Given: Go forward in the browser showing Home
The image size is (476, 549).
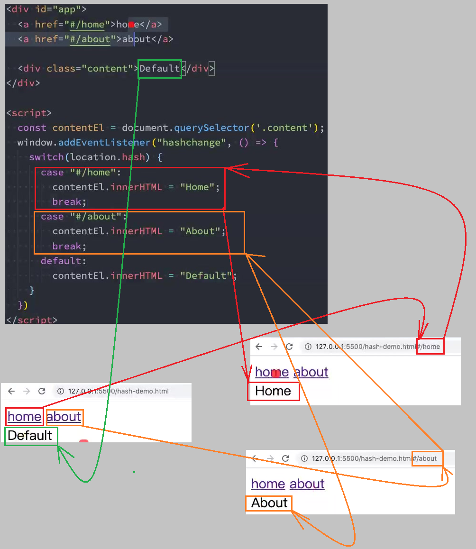Looking at the screenshot, I should point(274,347).
